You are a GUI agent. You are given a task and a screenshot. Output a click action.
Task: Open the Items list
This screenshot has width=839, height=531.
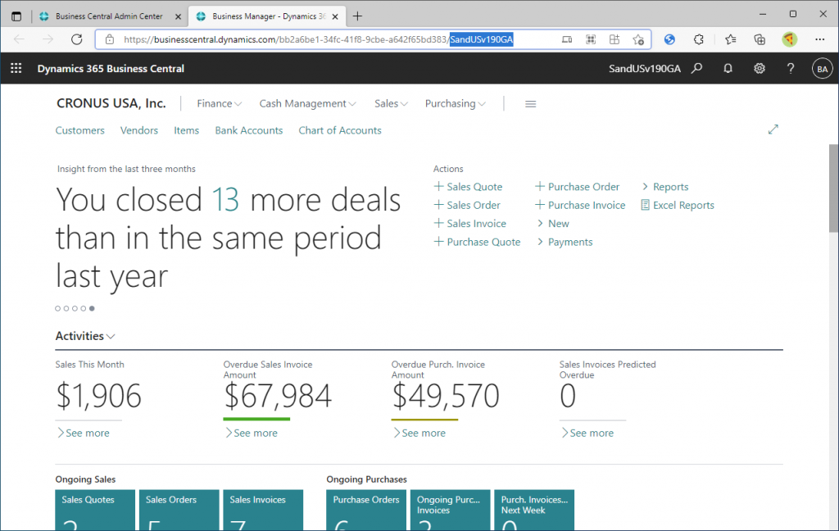(x=186, y=130)
